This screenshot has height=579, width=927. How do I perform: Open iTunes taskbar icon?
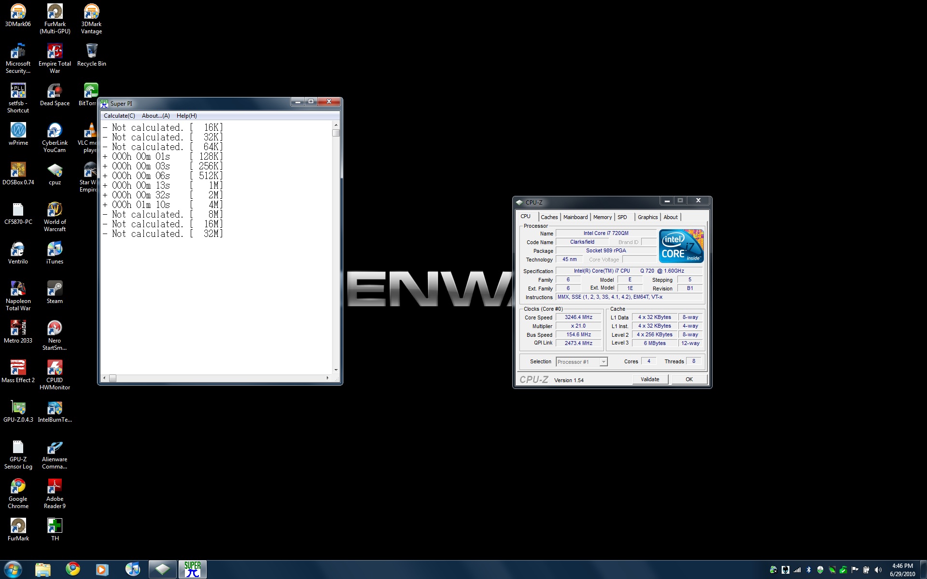132,569
